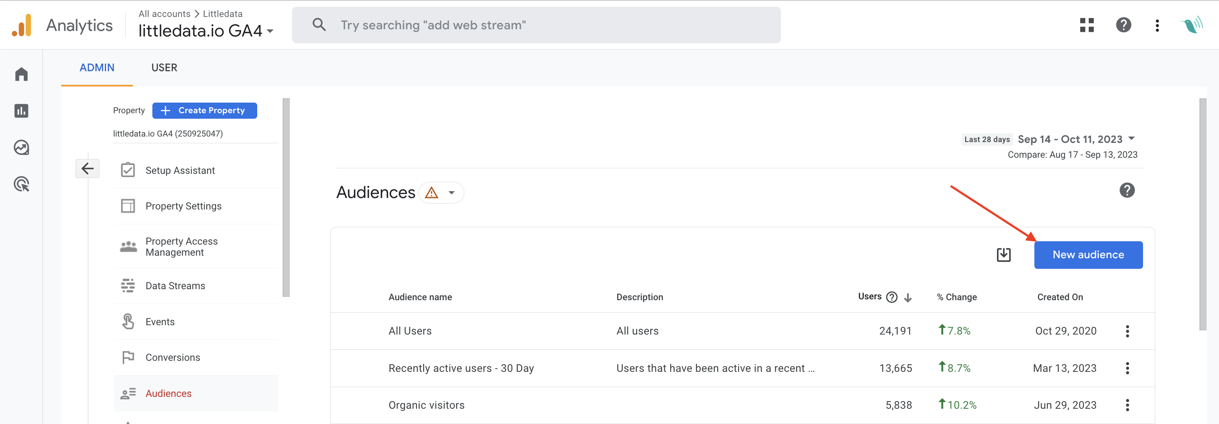Click the Compare: Aug 17 - Sep 13, 2023 text
The width and height of the screenshot is (1219, 424).
(x=1072, y=155)
